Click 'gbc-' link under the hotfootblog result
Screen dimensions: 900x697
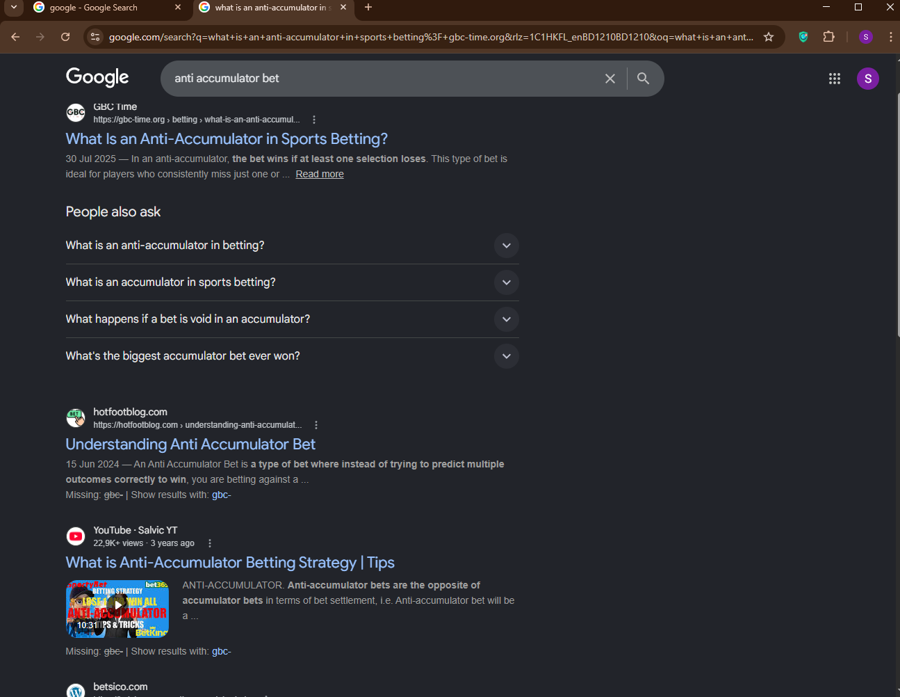coord(221,495)
